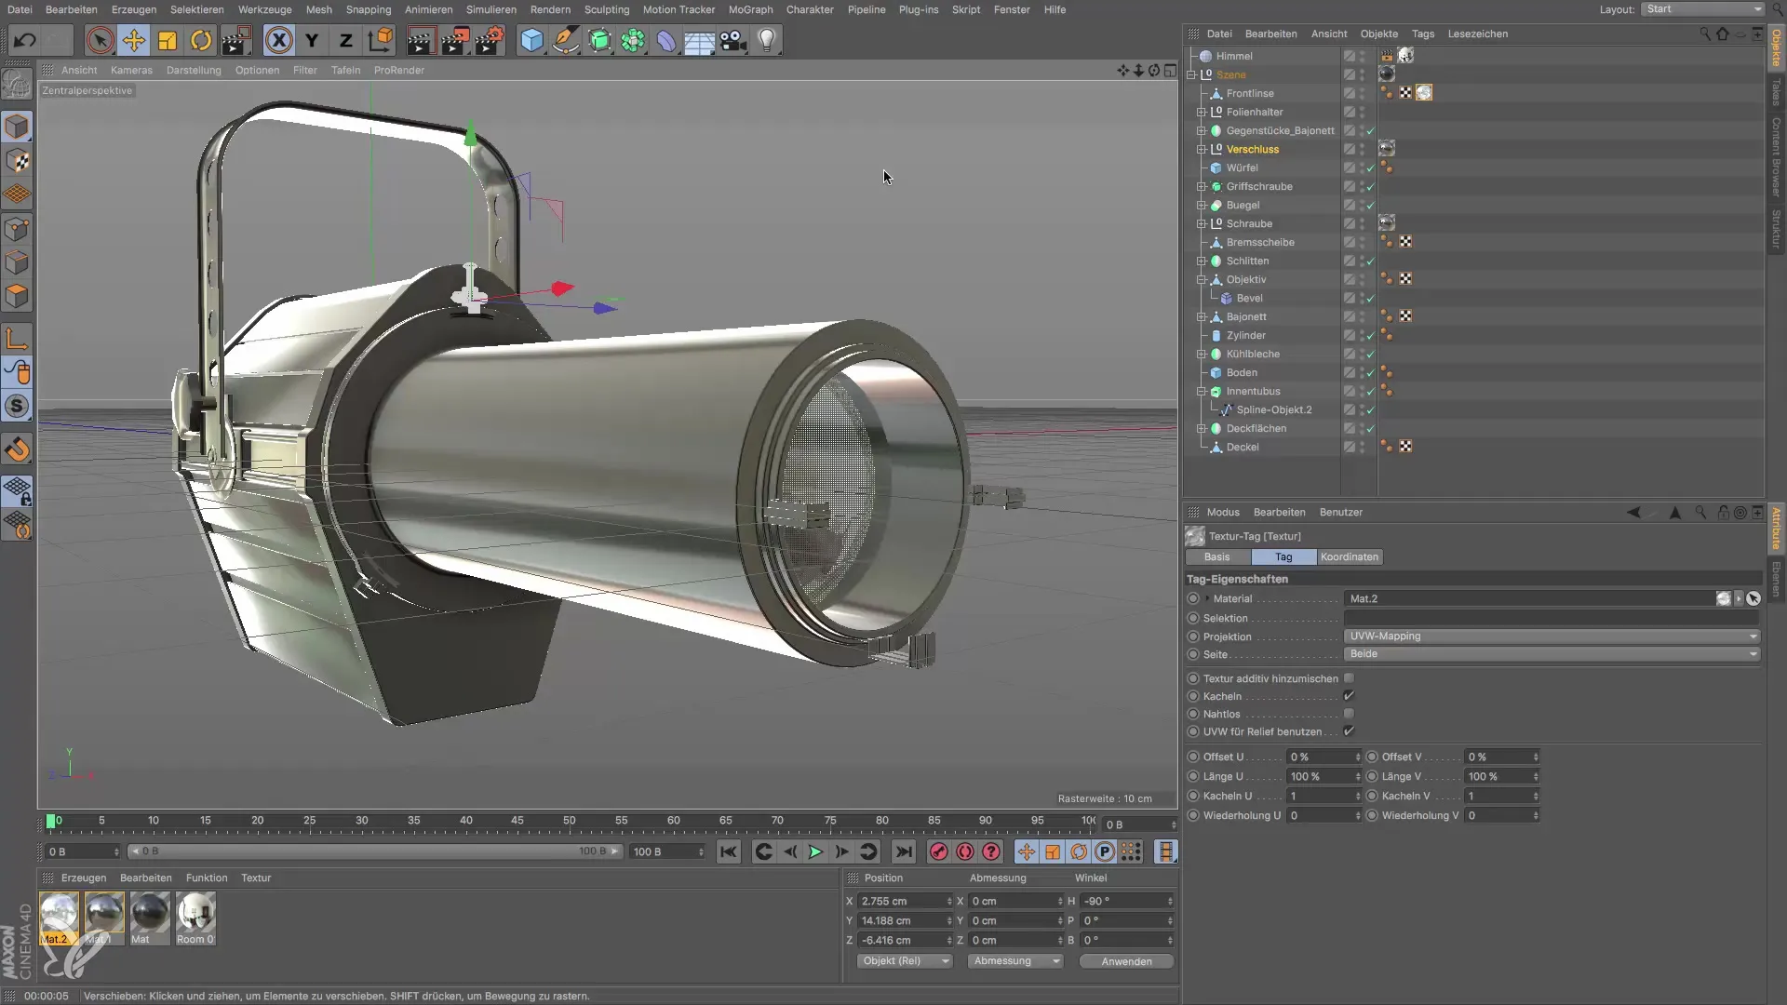Click the Anwenden button
The height and width of the screenshot is (1005, 1787).
(x=1126, y=961)
